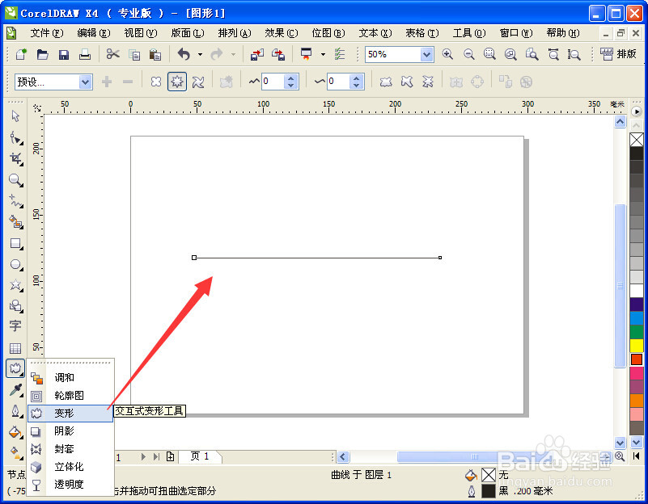Screen dimensions: 648x504
Task: Click the Export icon
Action: pos(278,54)
